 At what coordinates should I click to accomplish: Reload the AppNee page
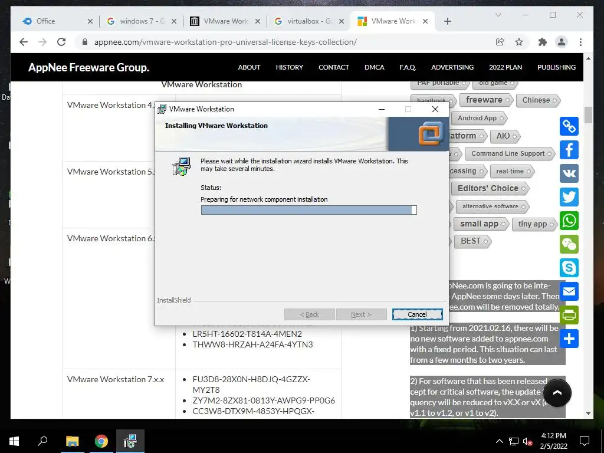pyautogui.click(x=61, y=42)
